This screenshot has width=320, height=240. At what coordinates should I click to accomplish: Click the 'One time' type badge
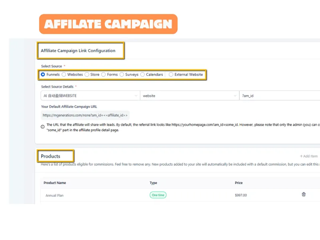(158, 195)
